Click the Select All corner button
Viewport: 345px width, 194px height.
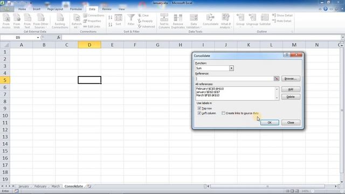click(x=5, y=45)
